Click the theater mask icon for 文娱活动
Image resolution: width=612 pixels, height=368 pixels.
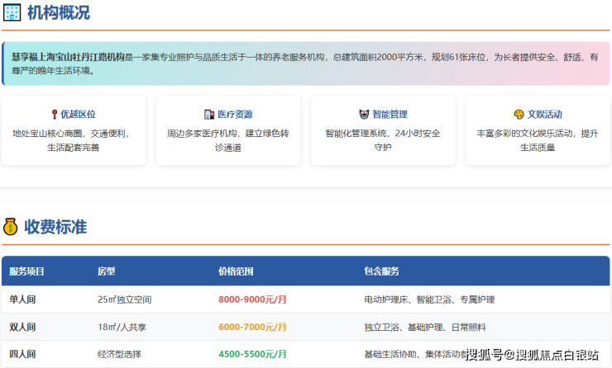click(x=519, y=115)
